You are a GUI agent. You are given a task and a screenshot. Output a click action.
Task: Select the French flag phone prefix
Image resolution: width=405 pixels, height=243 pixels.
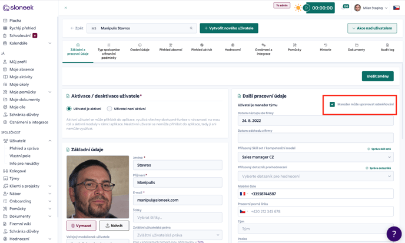click(243, 194)
